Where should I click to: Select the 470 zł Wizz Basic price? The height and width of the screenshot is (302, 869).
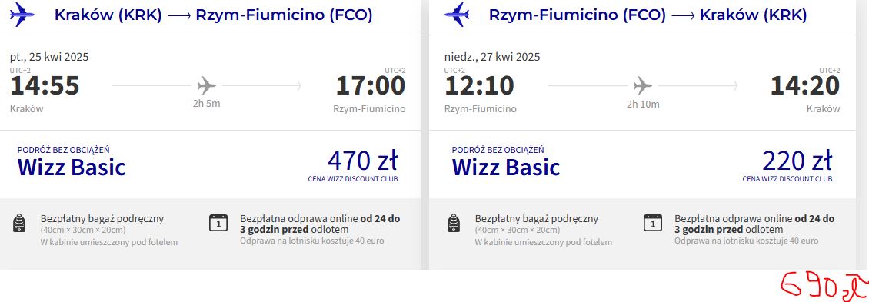pos(362,161)
